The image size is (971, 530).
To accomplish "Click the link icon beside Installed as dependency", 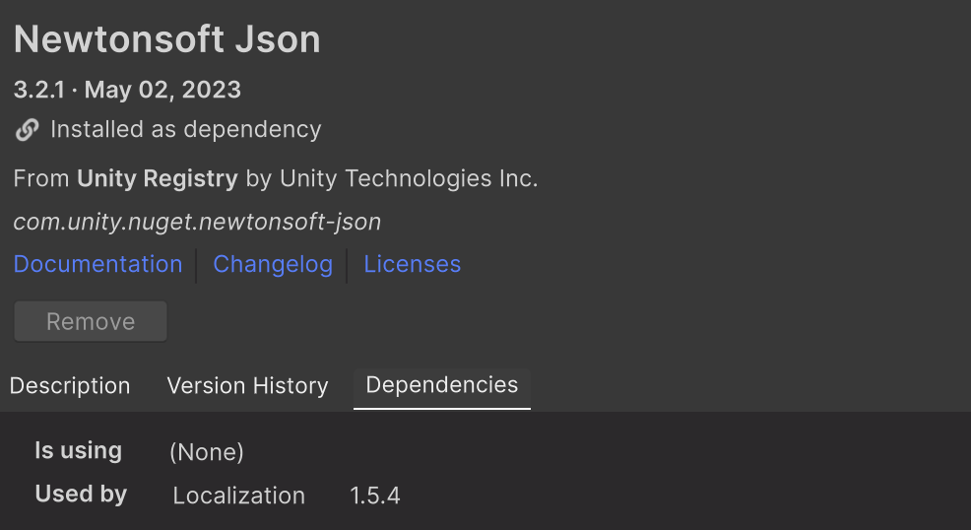I will [27, 129].
